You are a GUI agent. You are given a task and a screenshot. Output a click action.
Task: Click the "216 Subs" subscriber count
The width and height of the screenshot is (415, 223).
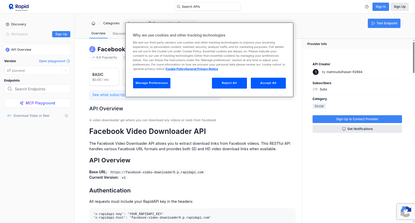(320, 89)
